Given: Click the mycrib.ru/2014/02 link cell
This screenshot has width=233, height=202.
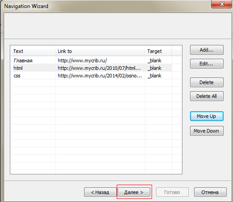Looking at the screenshot, I should [x=100, y=76].
